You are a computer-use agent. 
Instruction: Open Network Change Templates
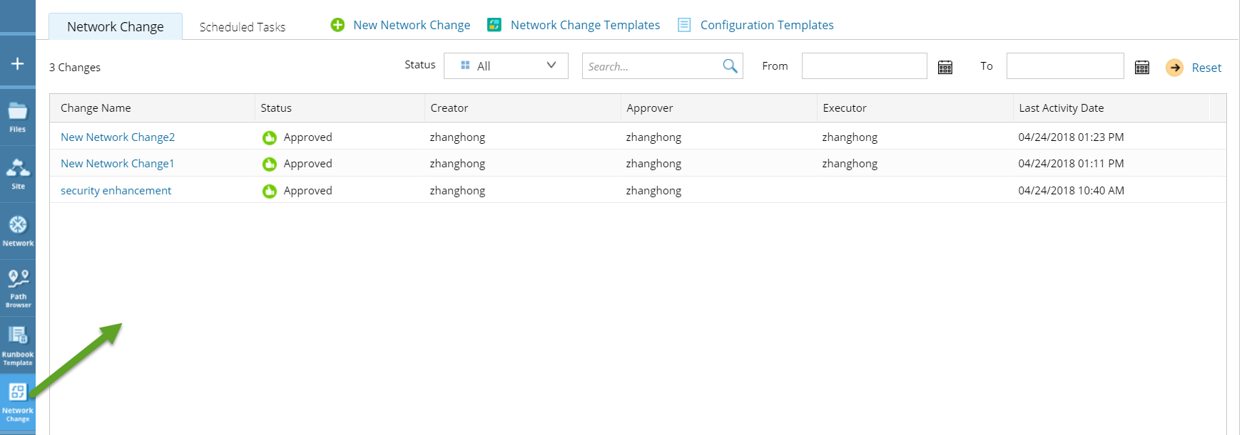pyautogui.click(x=574, y=25)
